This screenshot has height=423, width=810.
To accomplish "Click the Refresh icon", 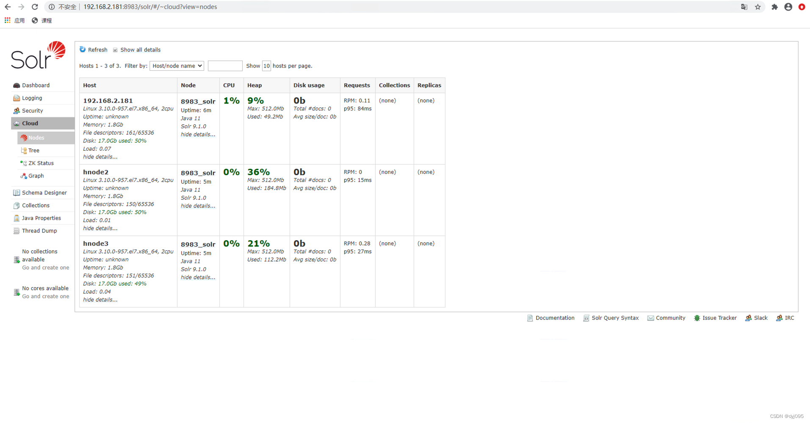I will (x=83, y=49).
